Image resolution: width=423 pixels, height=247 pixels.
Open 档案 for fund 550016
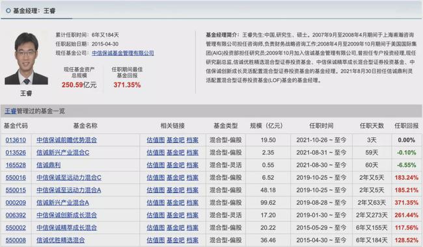pyautogui.click(x=193, y=178)
